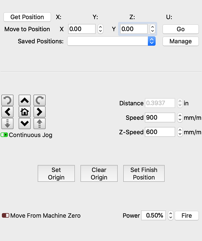Click the Z-Speed value stepper arrows
This screenshot has width=202, height=241.
(x=180, y=132)
